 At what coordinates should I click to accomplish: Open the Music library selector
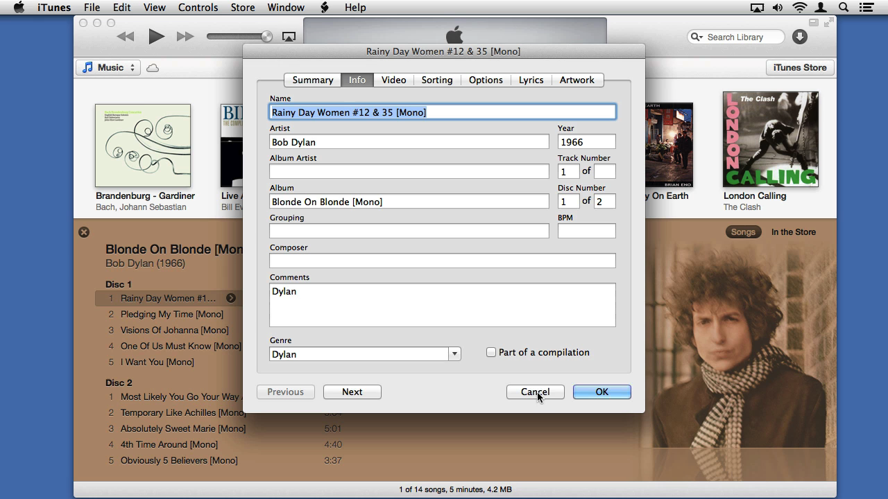click(x=108, y=67)
